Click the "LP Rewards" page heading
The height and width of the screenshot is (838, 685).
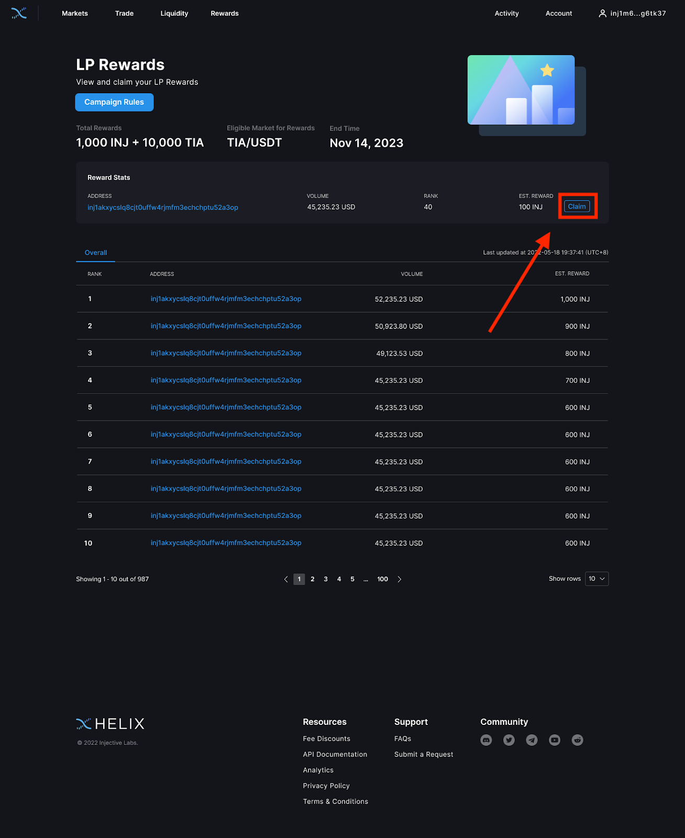[120, 64]
